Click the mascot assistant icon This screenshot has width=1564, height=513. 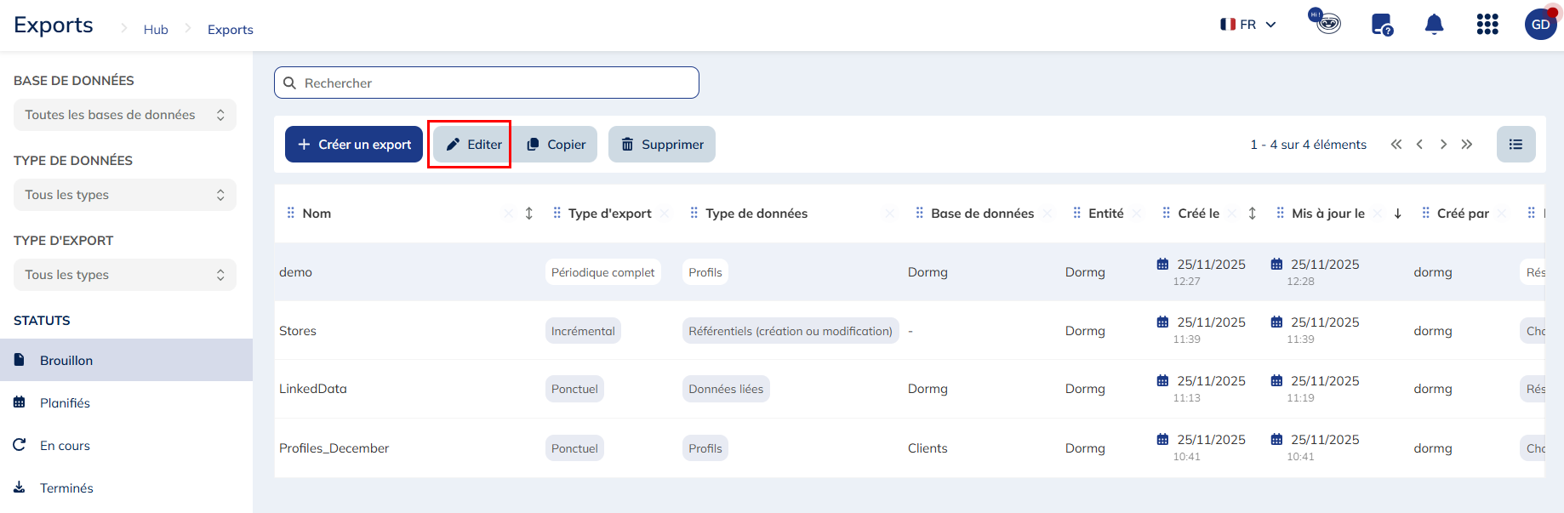(x=1325, y=22)
